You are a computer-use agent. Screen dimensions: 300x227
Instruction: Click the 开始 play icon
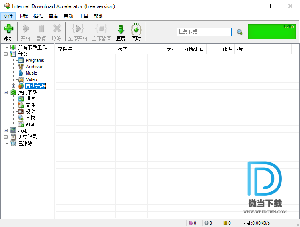point(26,28)
